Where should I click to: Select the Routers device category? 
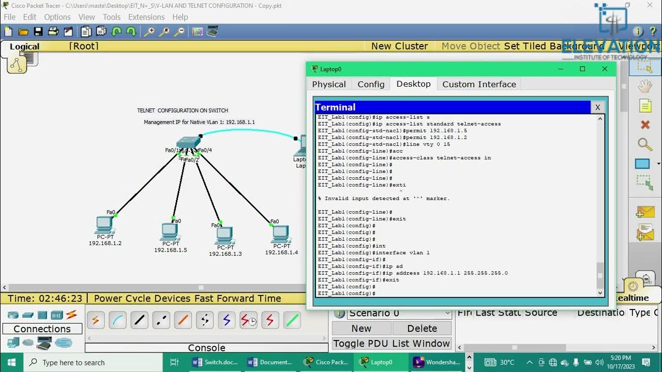[13, 315]
